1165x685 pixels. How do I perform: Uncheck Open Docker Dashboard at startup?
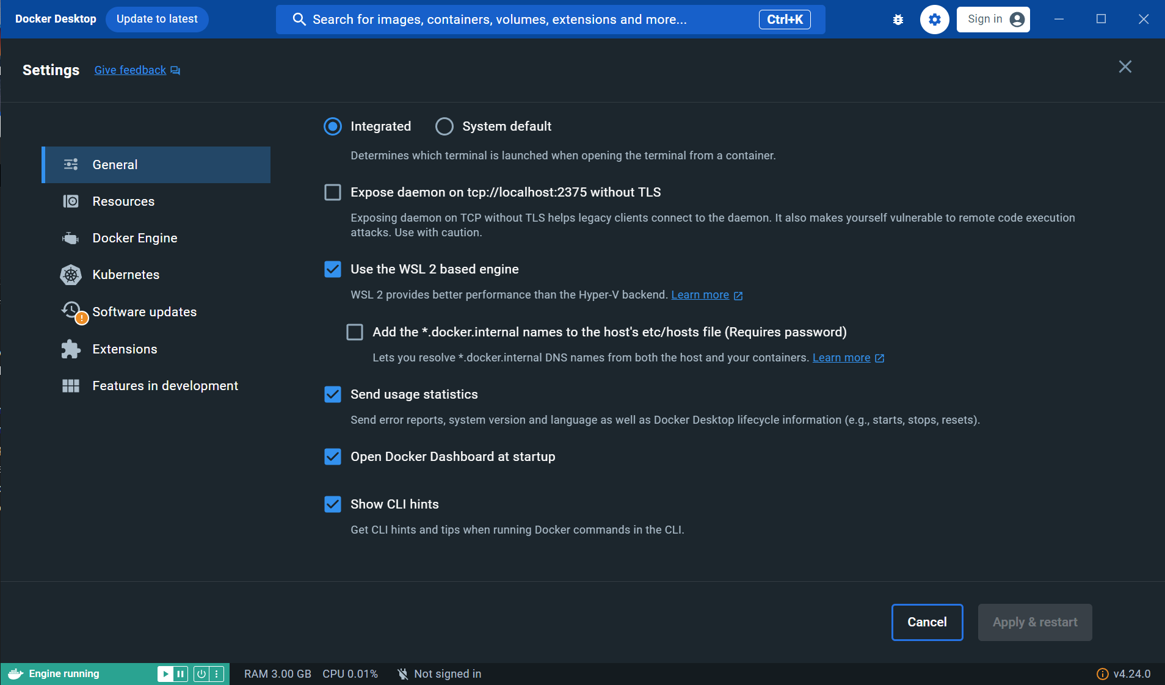[333, 457]
